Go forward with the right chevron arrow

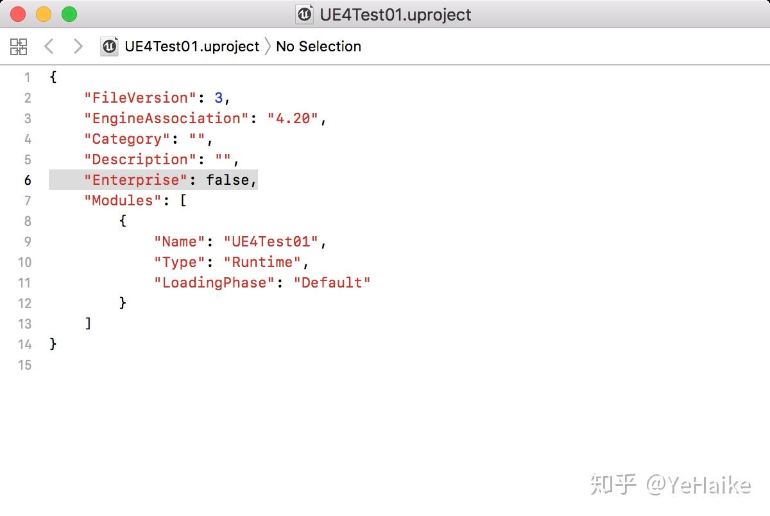[78, 46]
